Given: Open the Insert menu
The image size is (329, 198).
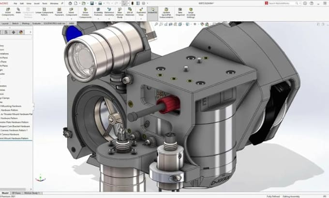Looking at the screenshot, I should click(37, 3).
